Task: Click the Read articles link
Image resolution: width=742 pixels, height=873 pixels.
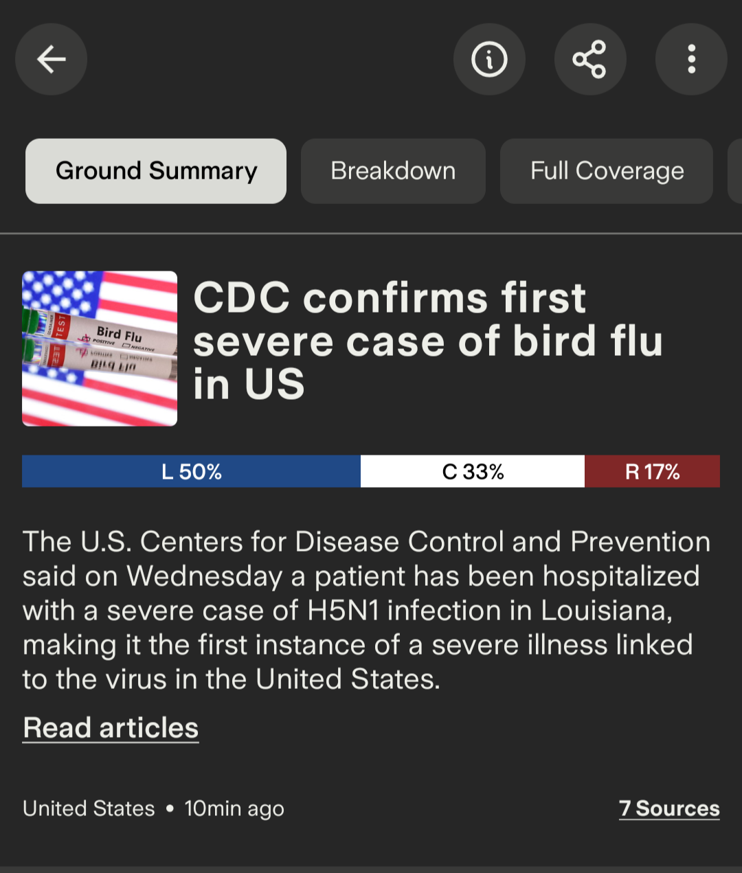Action: coord(111,728)
